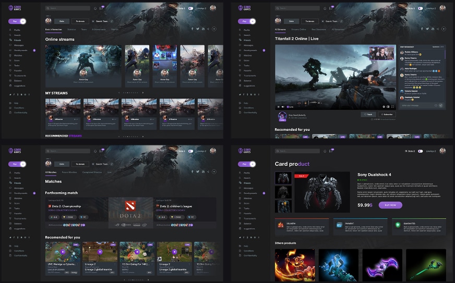Switch to Future Matches tab

point(69,172)
